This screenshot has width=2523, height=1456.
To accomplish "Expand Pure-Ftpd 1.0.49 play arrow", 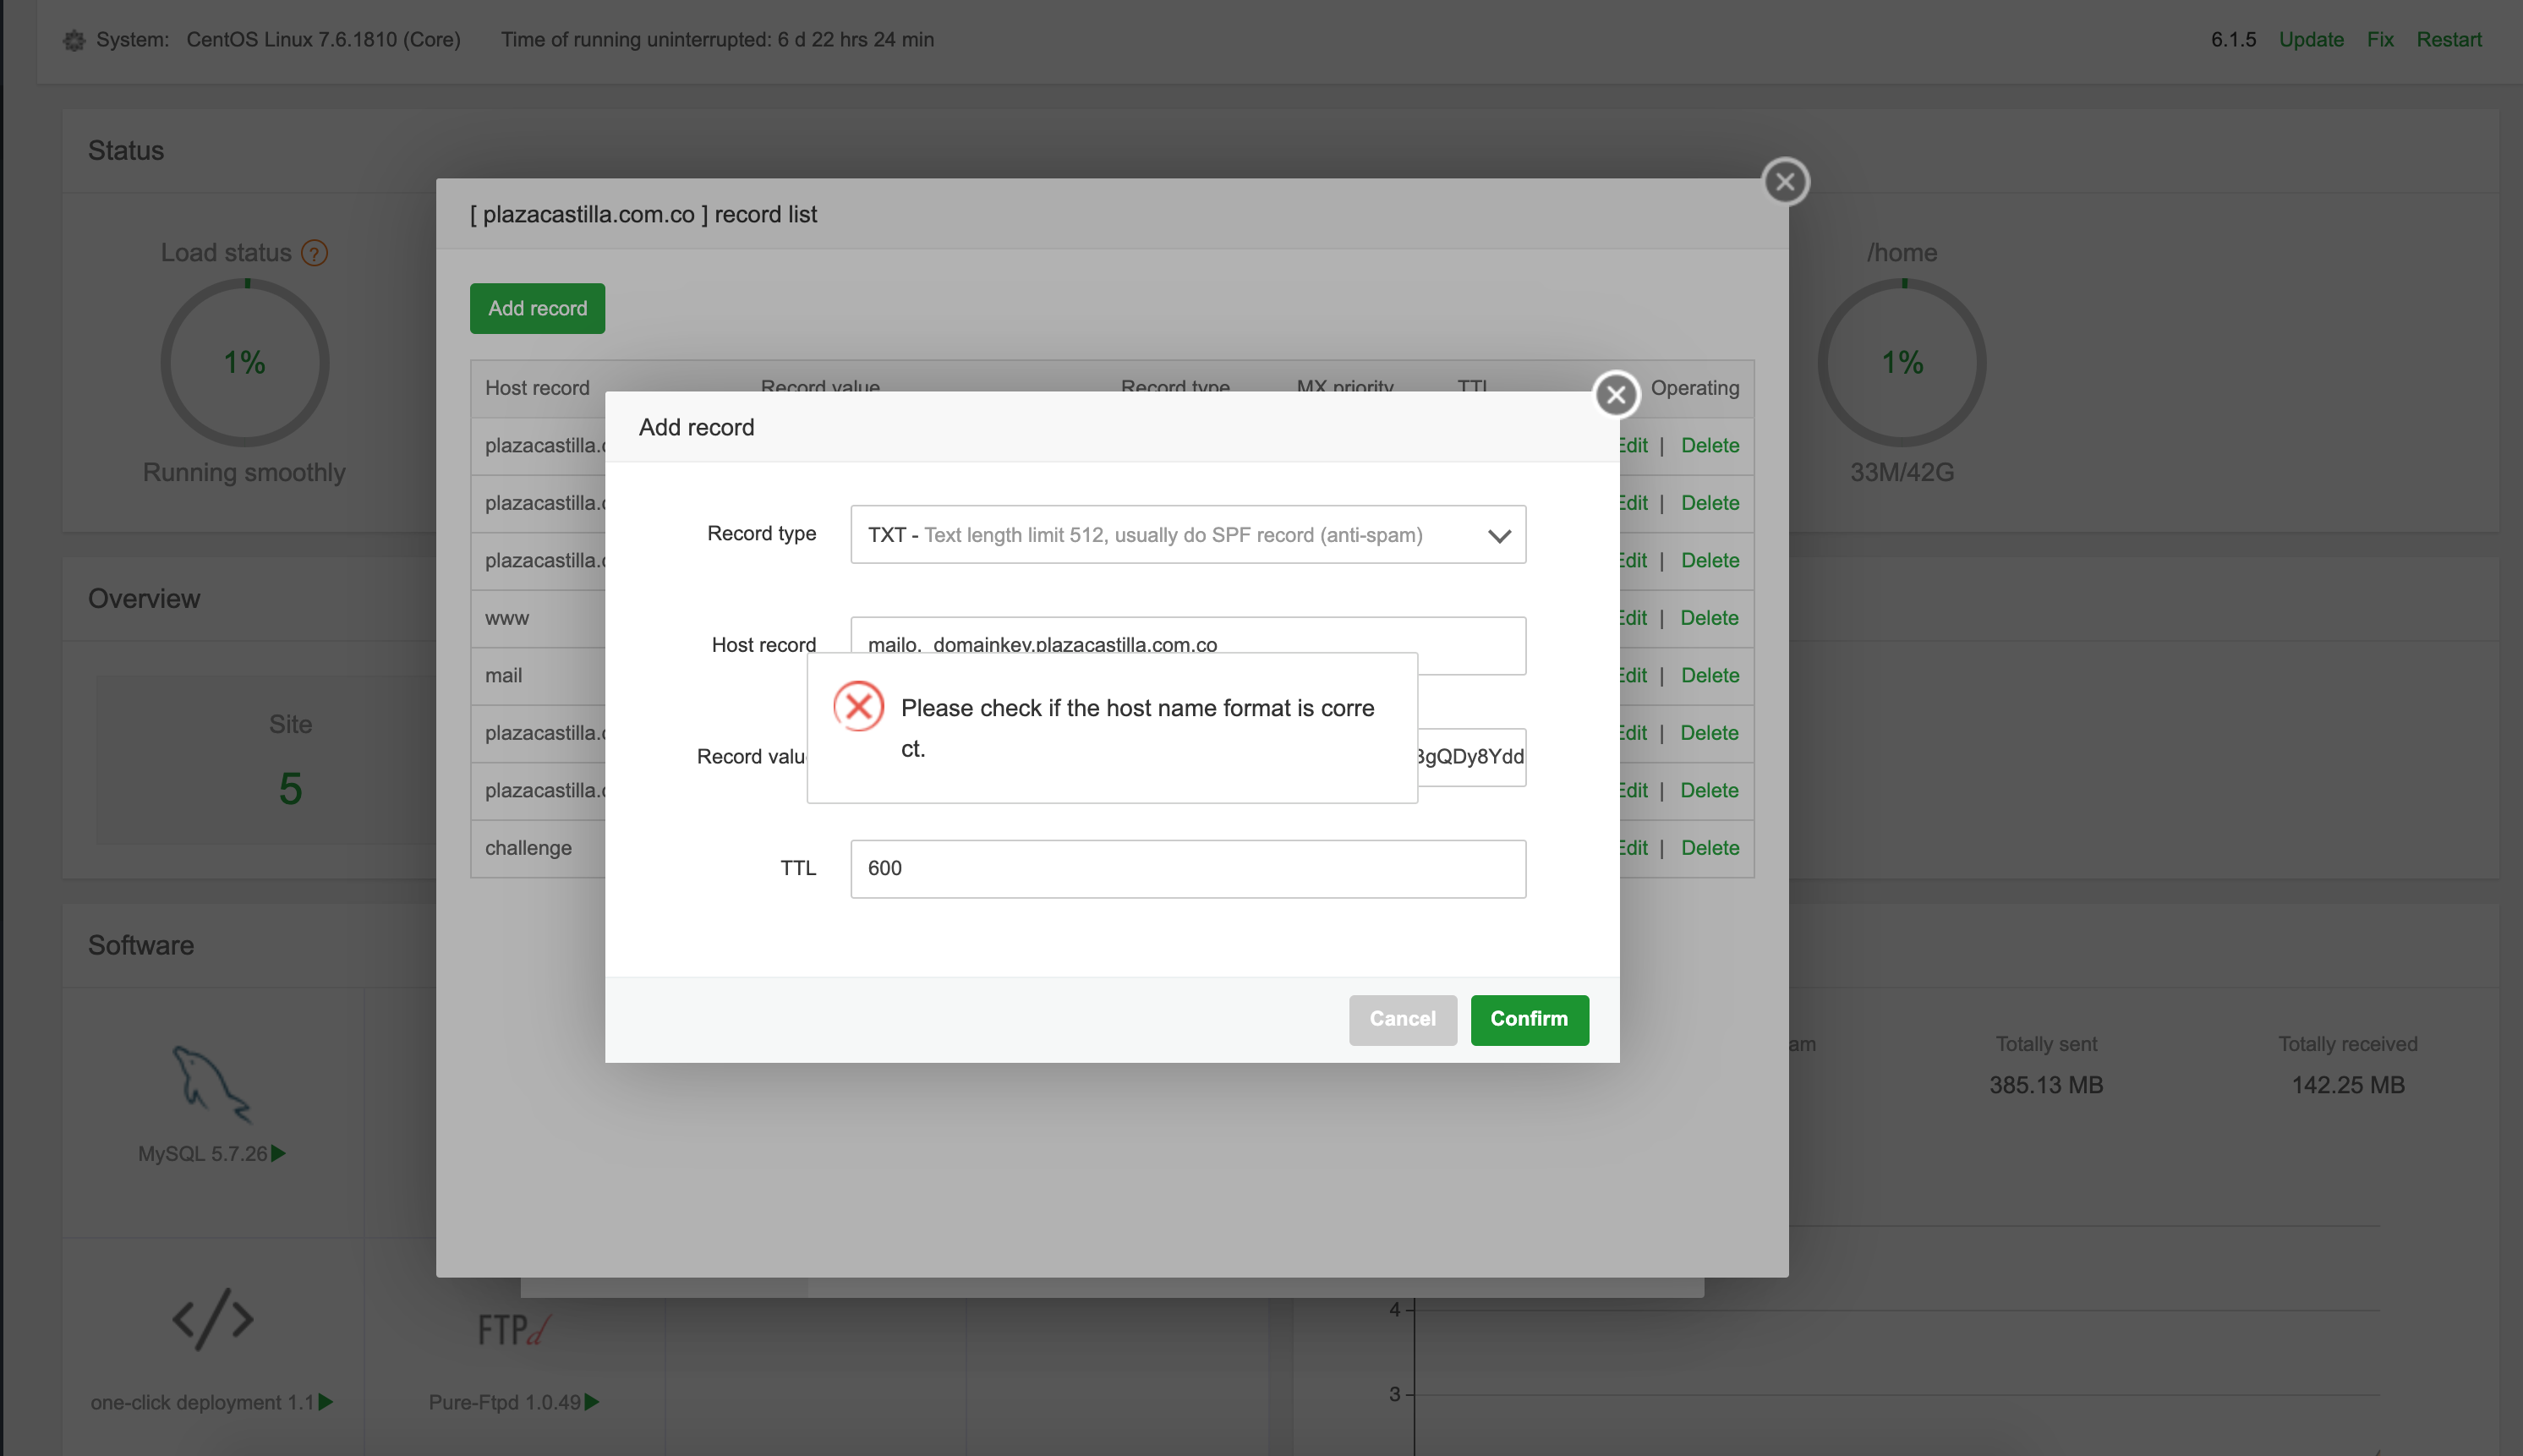I will [x=592, y=1402].
